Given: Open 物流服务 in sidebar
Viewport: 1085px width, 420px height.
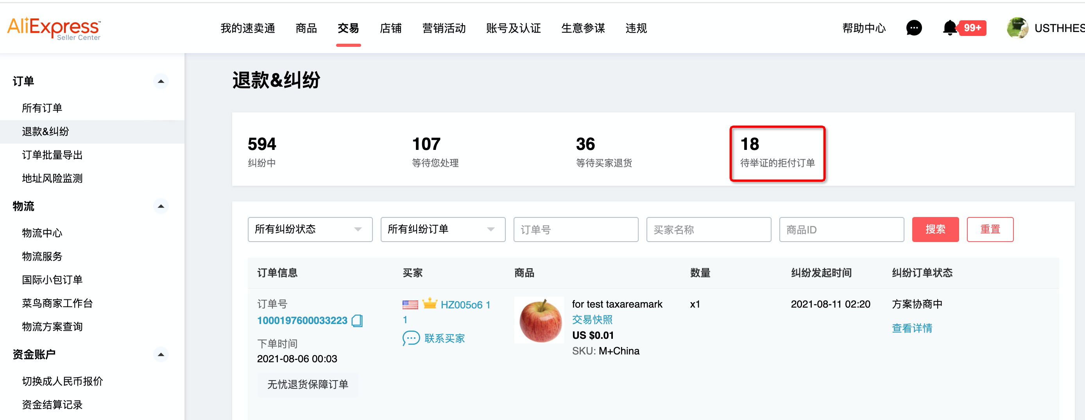Looking at the screenshot, I should [x=42, y=256].
